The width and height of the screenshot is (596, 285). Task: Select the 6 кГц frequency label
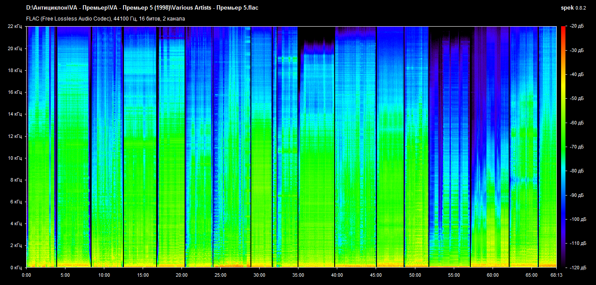pos(17,202)
